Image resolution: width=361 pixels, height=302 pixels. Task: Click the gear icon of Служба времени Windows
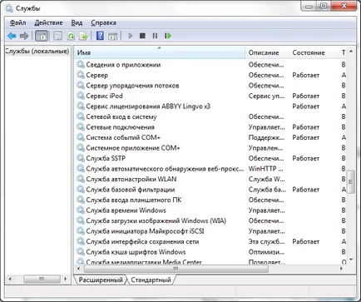pyautogui.click(x=81, y=210)
